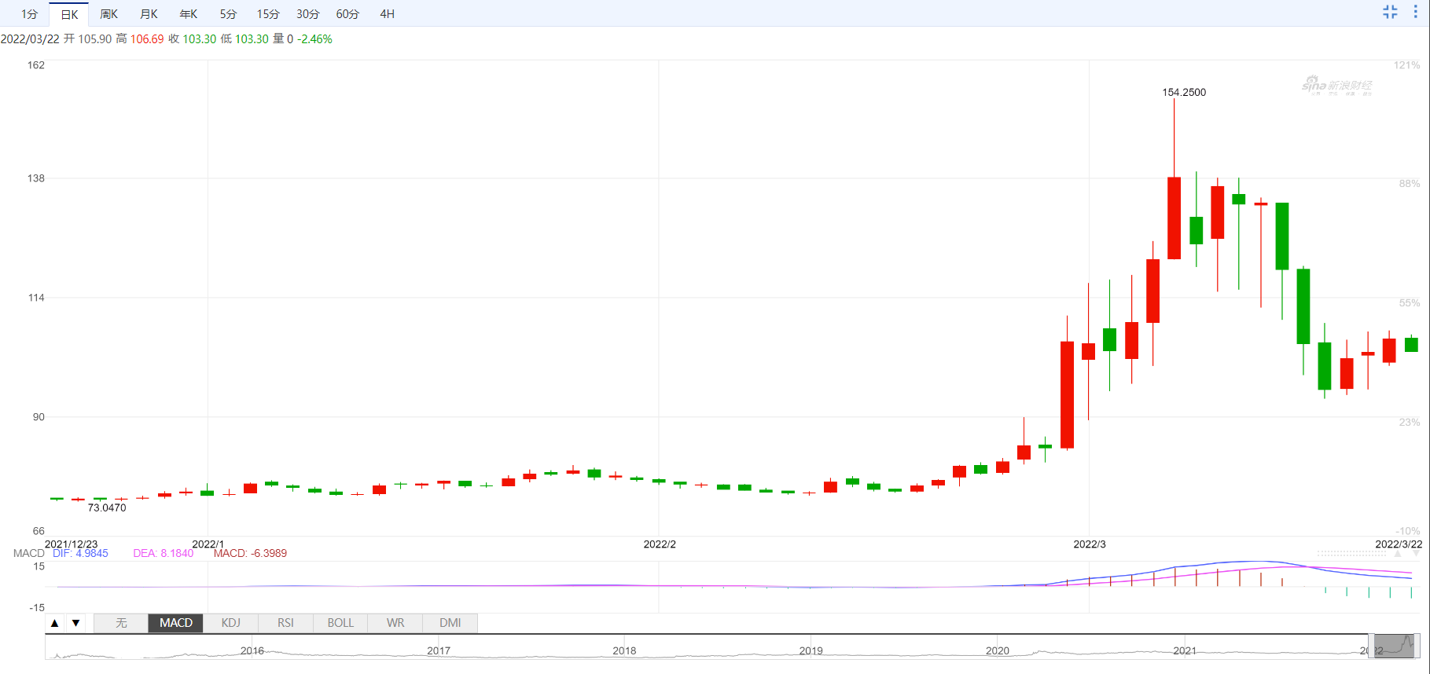Switch to 月K monthly chart
This screenshot has width=1430, height=674.
click(149, 14)
